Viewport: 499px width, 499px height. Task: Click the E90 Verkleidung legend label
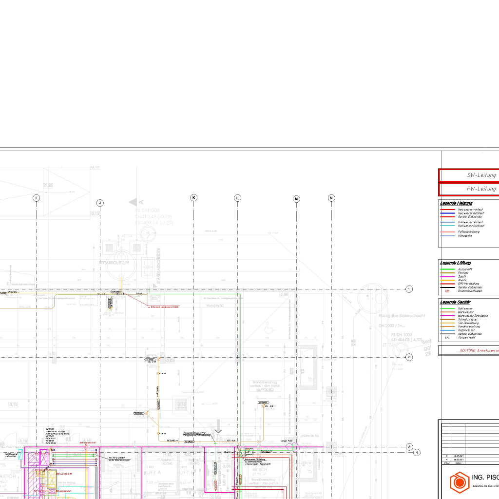468,284
